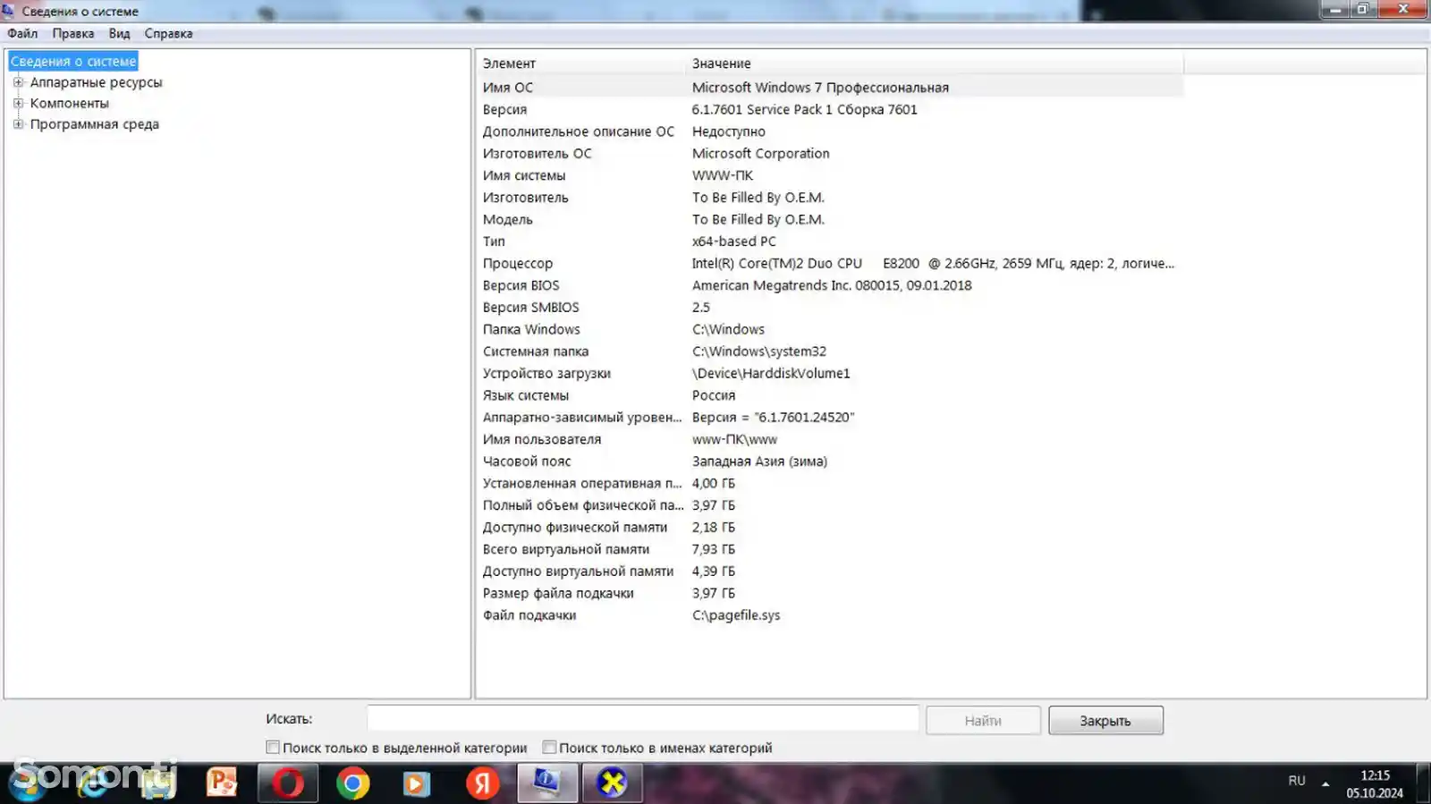Open PowerPoint from the taskbar

[x=222, y=783]
